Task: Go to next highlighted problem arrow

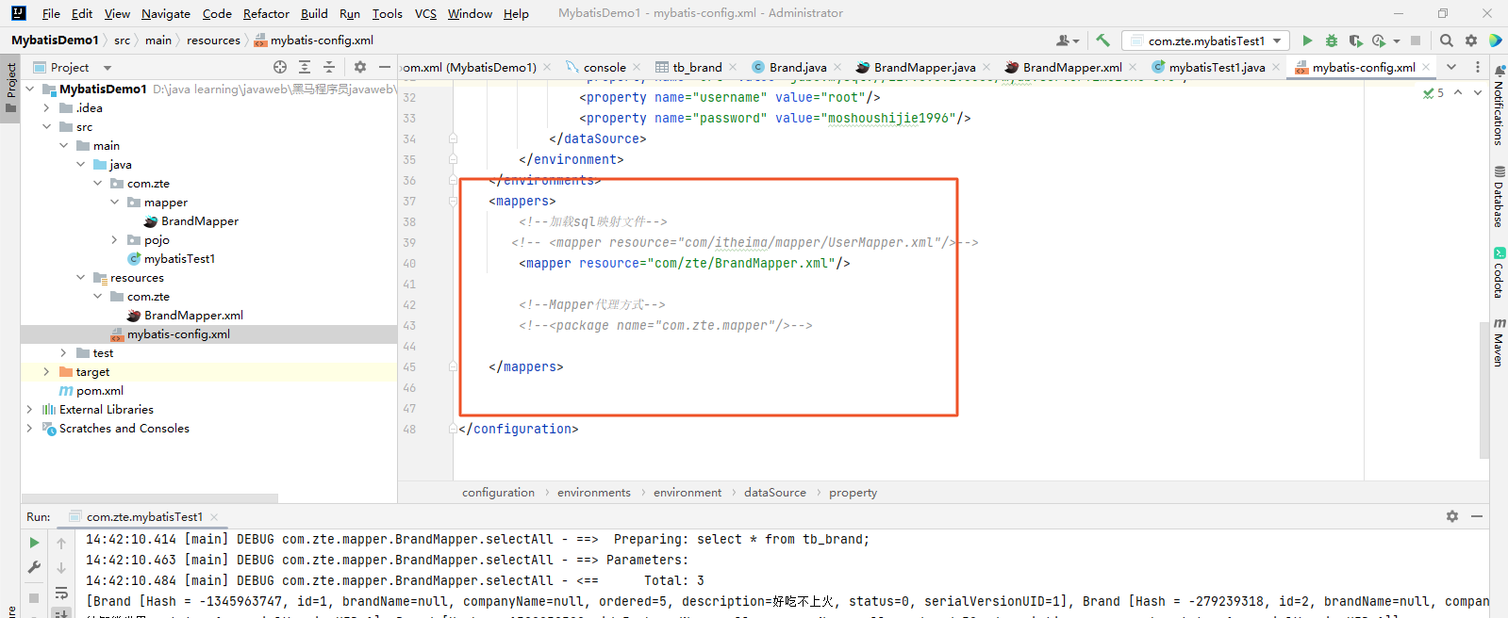Action: (x=1478, y=92)
